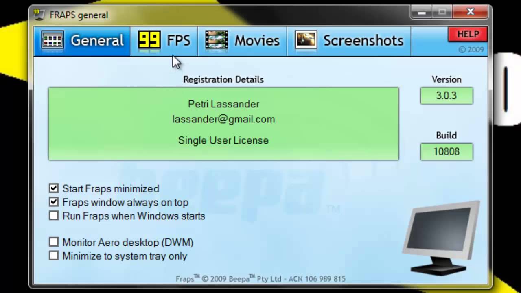Click the name Petri Lassander
521x293 pixels.
223,104
